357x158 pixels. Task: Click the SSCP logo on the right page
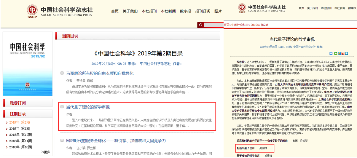coord(242,8)
